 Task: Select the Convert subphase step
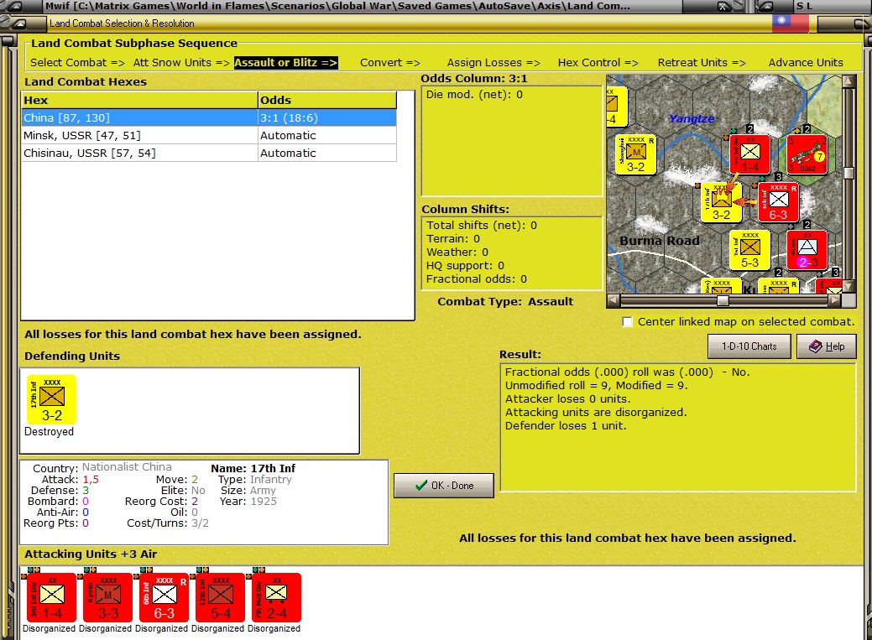390,62
